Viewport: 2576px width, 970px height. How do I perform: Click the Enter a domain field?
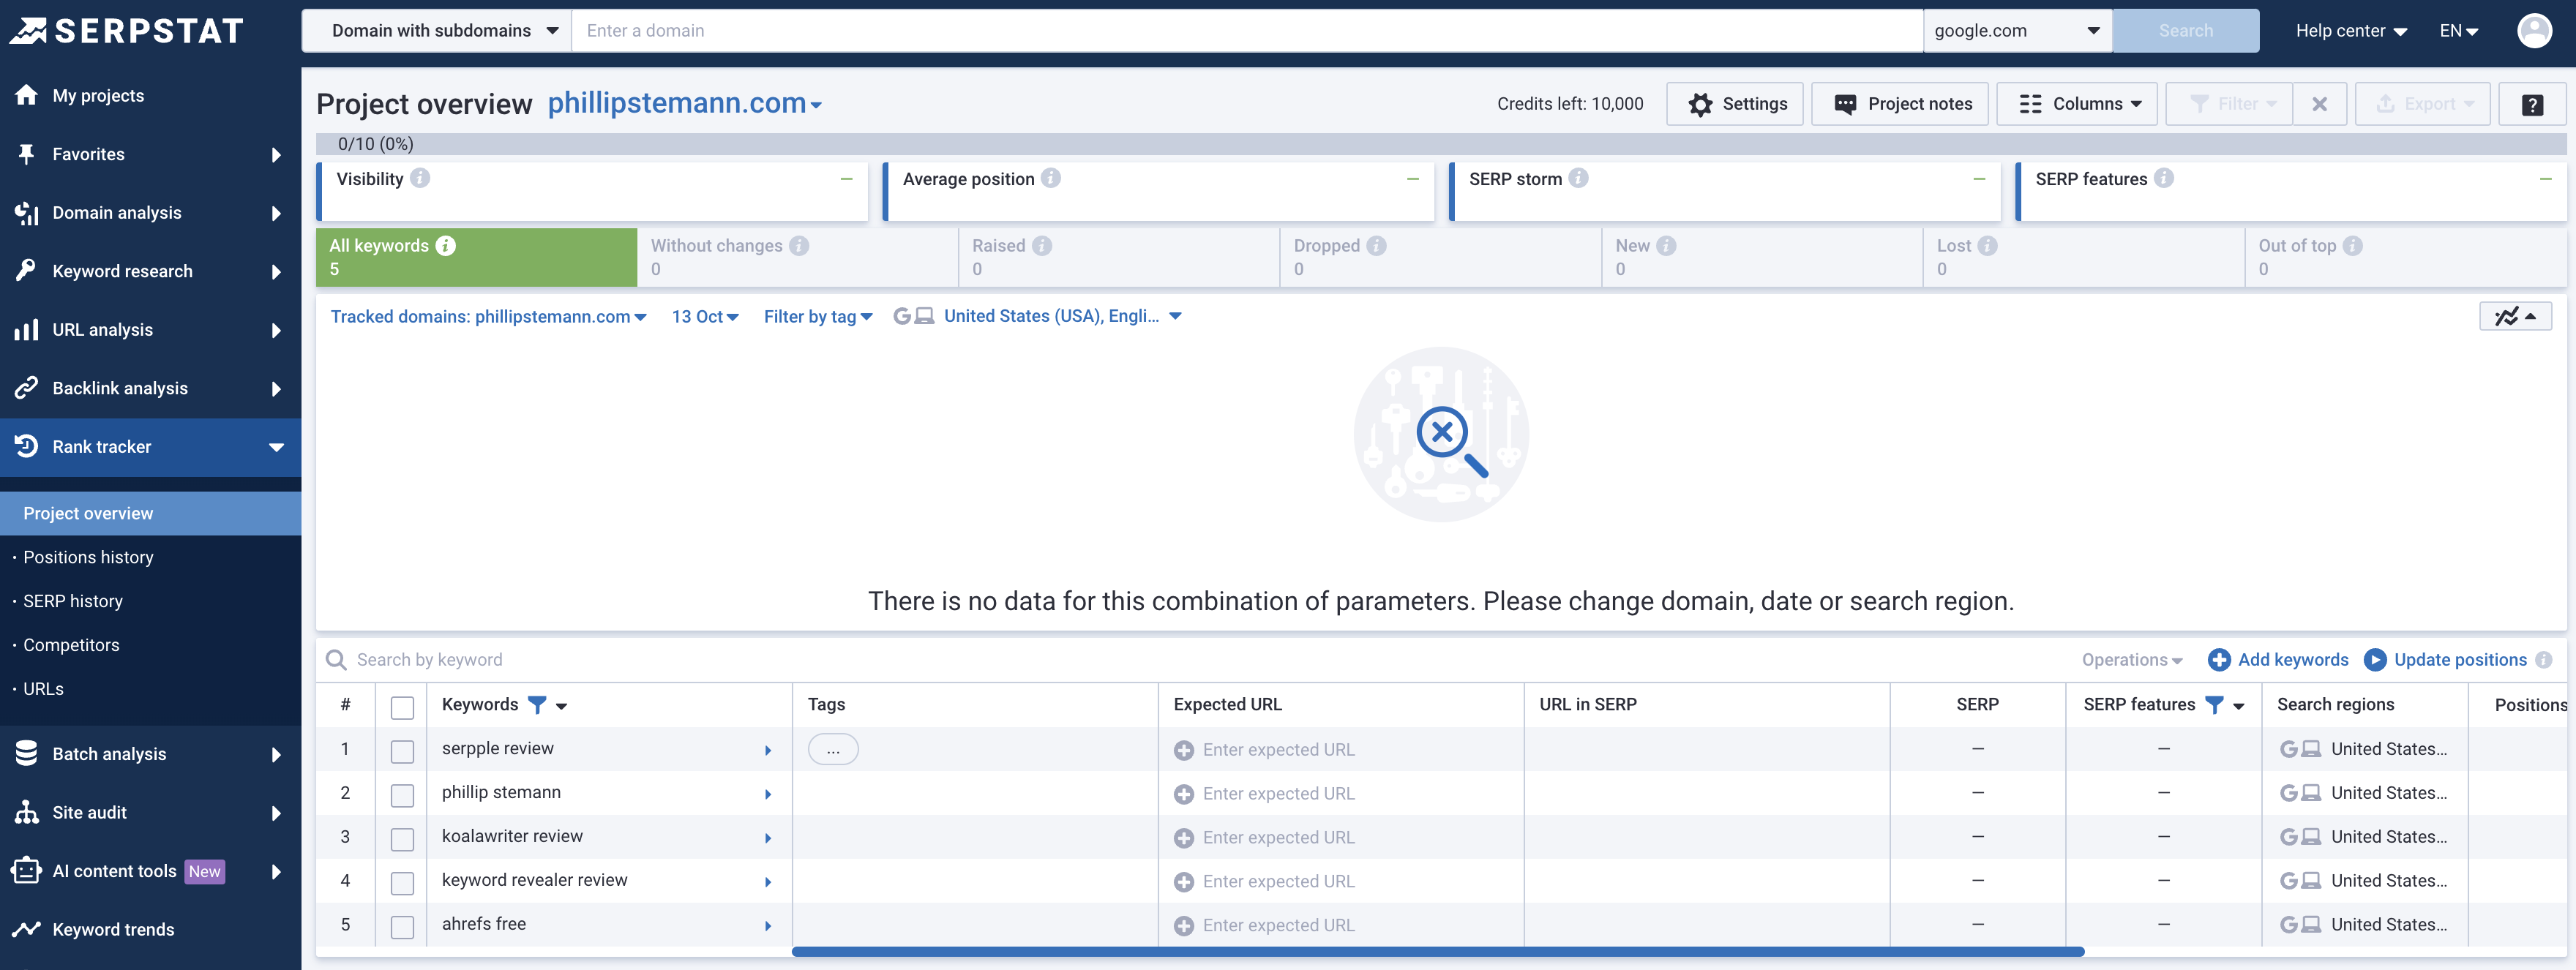[x=1247, y=31]
